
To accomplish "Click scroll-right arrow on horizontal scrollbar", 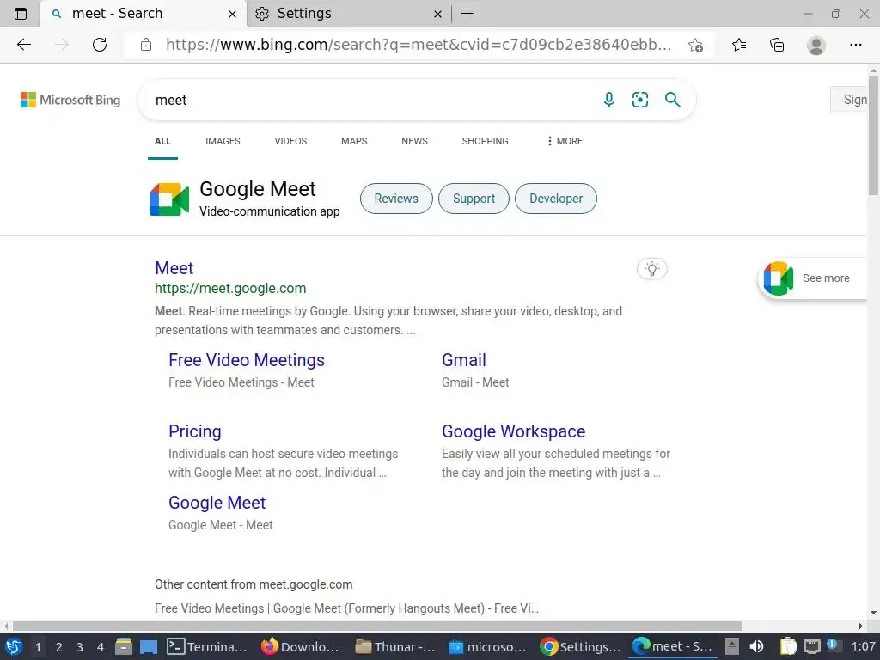I will point(861,626).
